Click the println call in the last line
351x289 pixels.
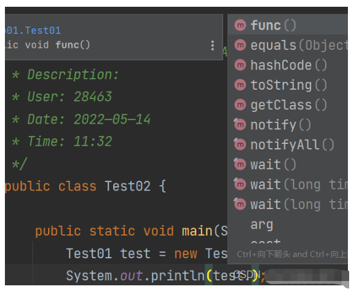[x=178, y=275]
